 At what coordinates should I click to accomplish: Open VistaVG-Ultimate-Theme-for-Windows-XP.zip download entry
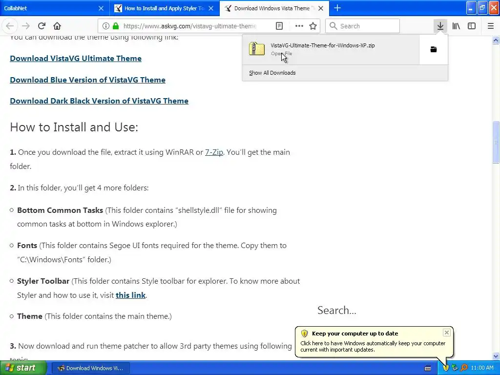point(331,49)
